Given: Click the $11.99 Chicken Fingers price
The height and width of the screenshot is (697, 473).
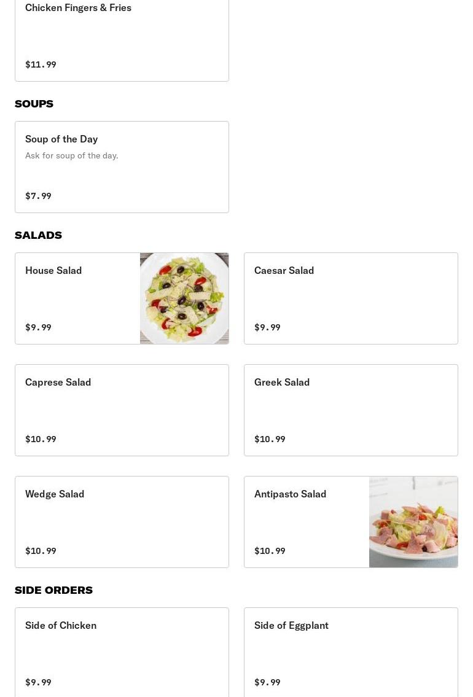Looking at the screenshot, I should click(41, 64).
